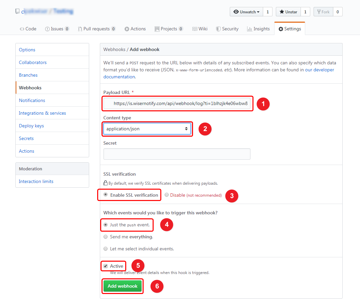Click the green Add webhook button
This screenshot has width=360, height=305.
(x=123, y=286)
